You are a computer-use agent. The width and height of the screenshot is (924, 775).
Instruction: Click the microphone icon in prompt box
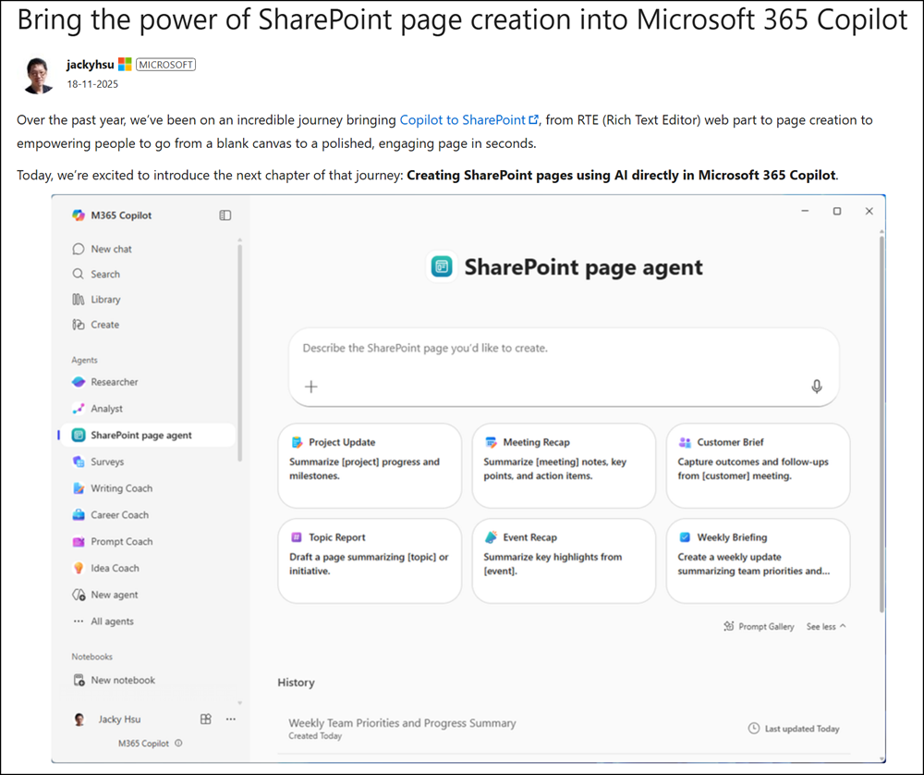[x=817, y=387]
